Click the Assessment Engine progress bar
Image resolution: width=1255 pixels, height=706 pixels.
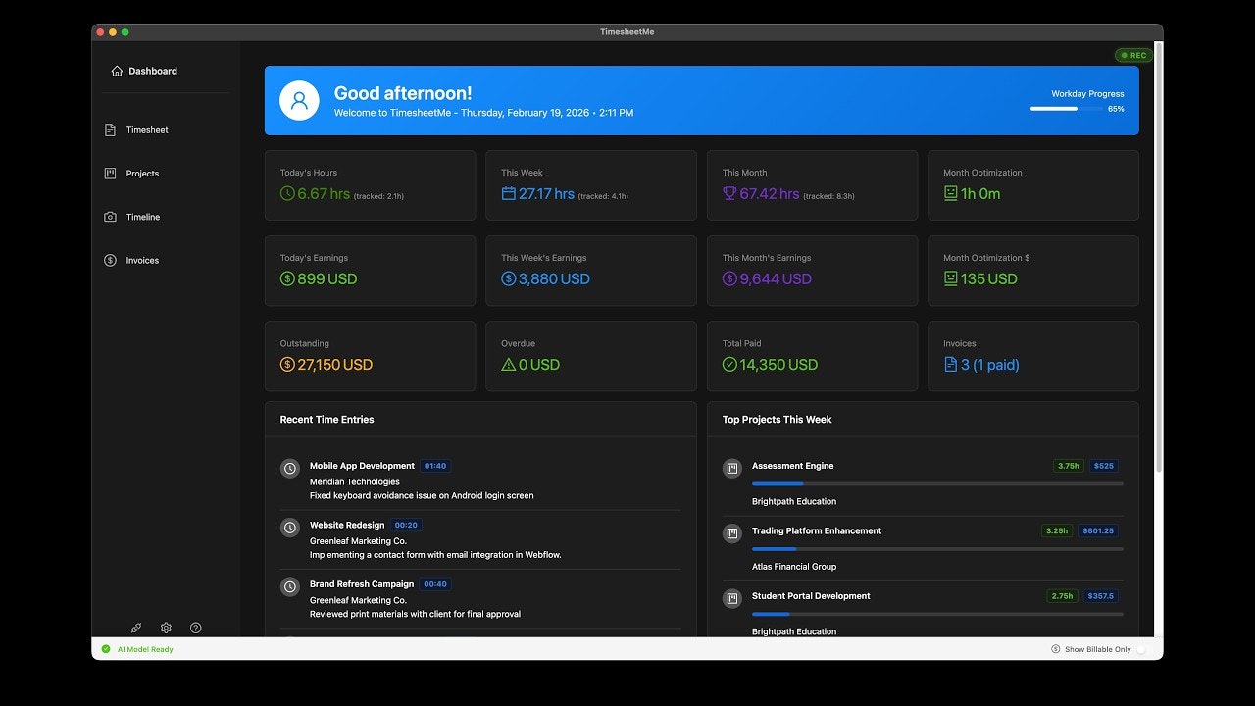pos(937,483)
